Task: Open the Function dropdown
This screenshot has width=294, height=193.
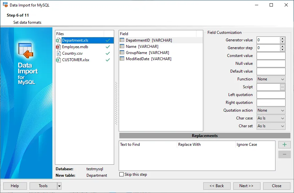Action: point(271,79)
